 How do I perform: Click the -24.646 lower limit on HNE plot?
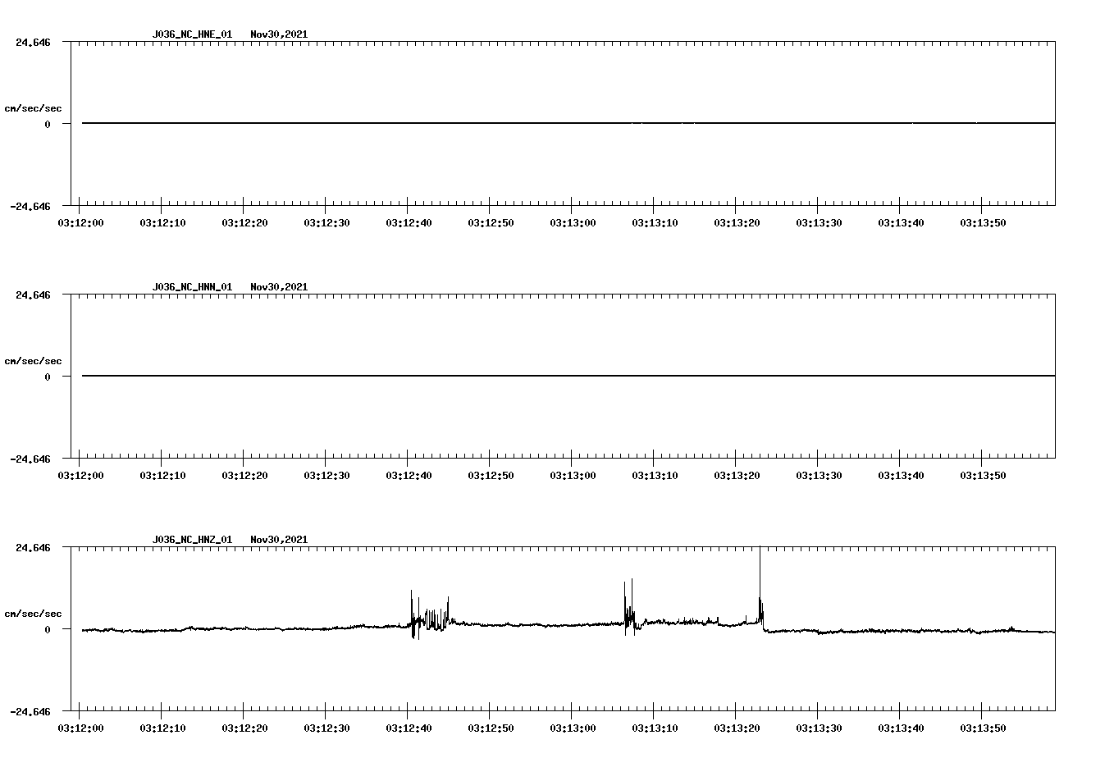(x=30, y=206)
